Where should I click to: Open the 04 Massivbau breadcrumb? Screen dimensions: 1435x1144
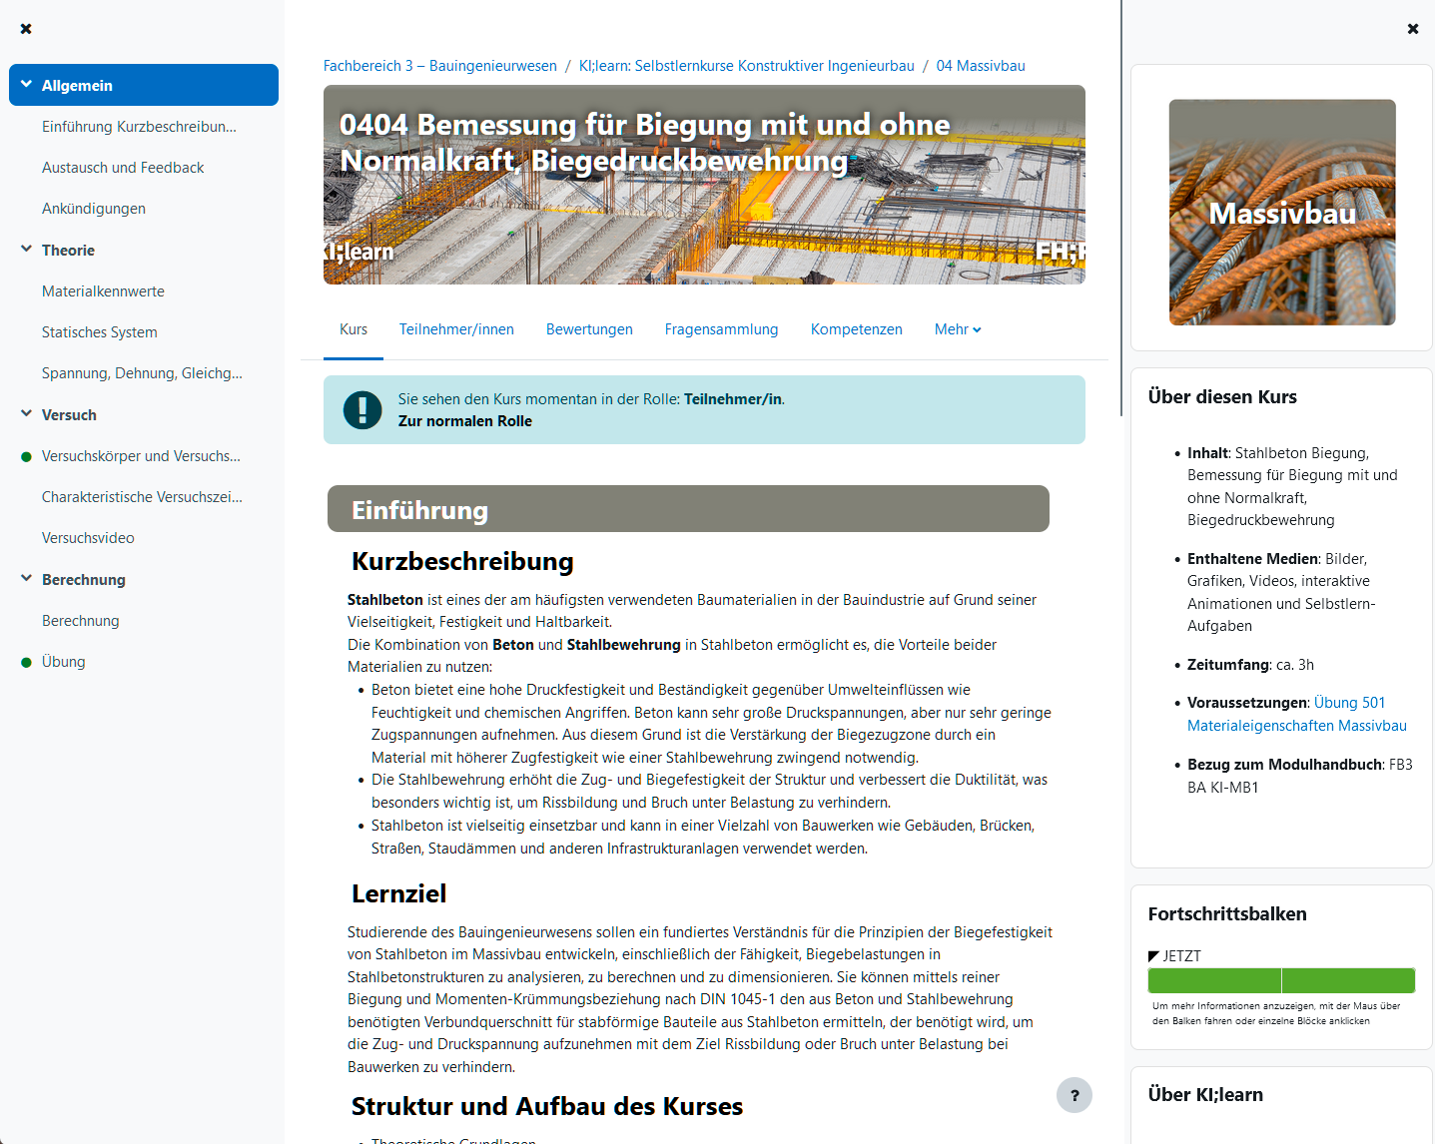click(x=981, y=66)
